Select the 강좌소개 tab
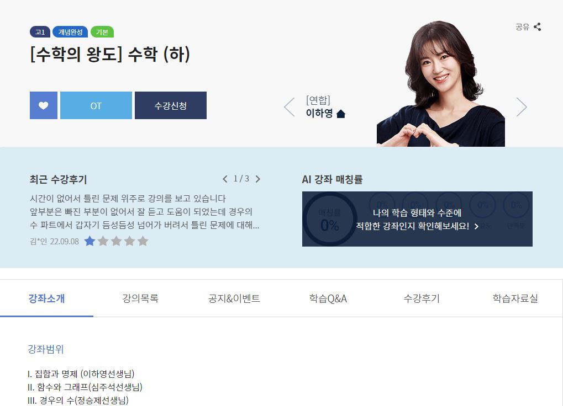The width and height of the screenshot is (563, 406). (x=46, y=298)
